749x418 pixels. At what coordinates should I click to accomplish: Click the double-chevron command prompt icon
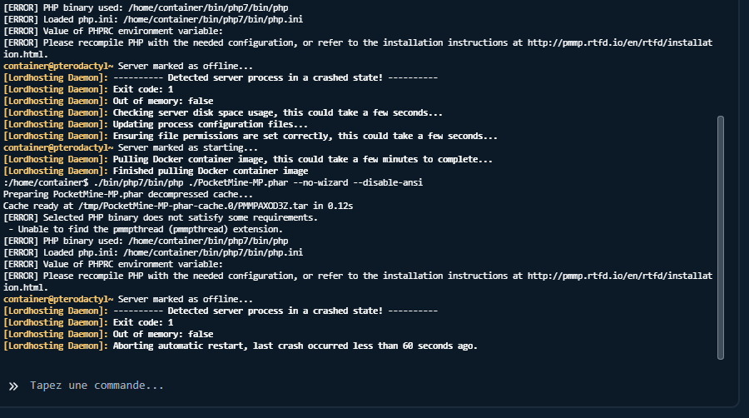click(x=13, y=386)
